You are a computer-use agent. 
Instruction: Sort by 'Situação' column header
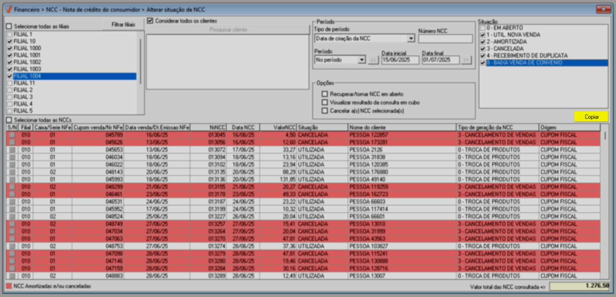[322, 128]
